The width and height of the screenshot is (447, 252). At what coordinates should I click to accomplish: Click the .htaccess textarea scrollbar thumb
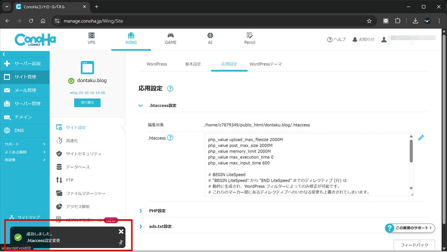pos(411,151)
